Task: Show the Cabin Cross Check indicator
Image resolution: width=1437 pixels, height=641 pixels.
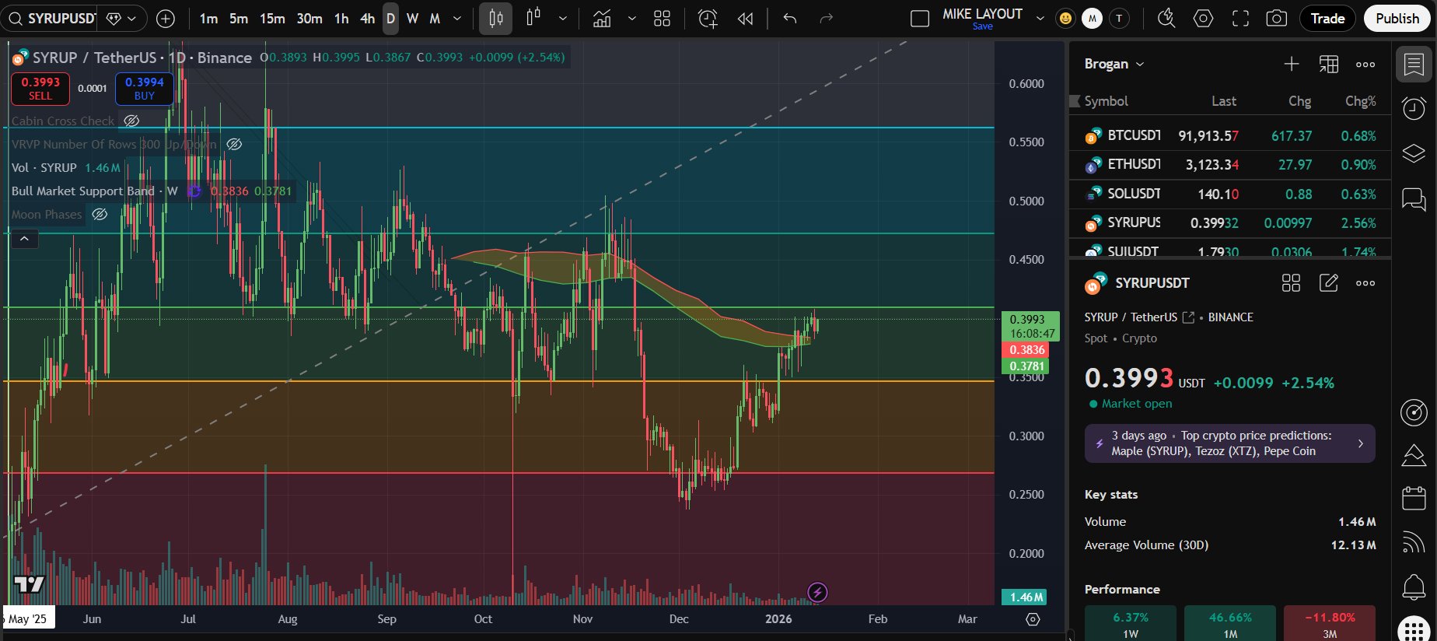Action: [x=132, y=121]
